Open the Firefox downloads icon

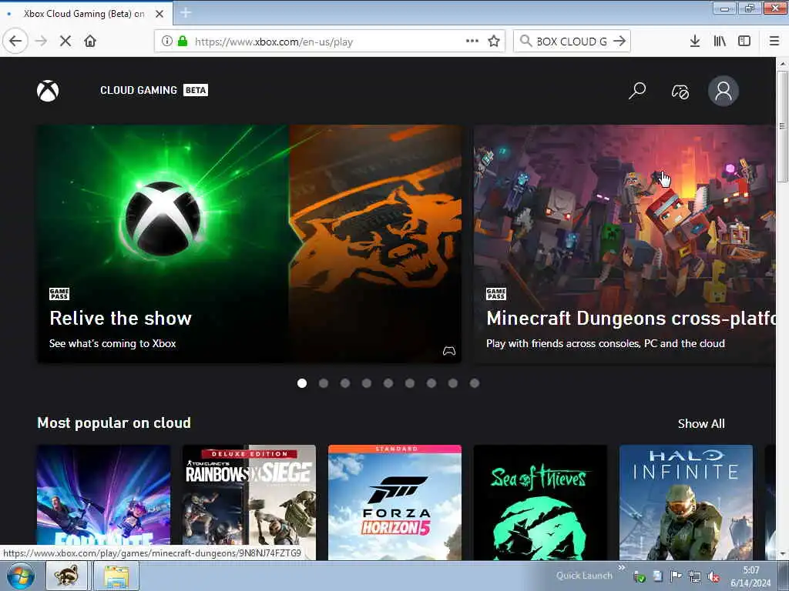[695, 42]
